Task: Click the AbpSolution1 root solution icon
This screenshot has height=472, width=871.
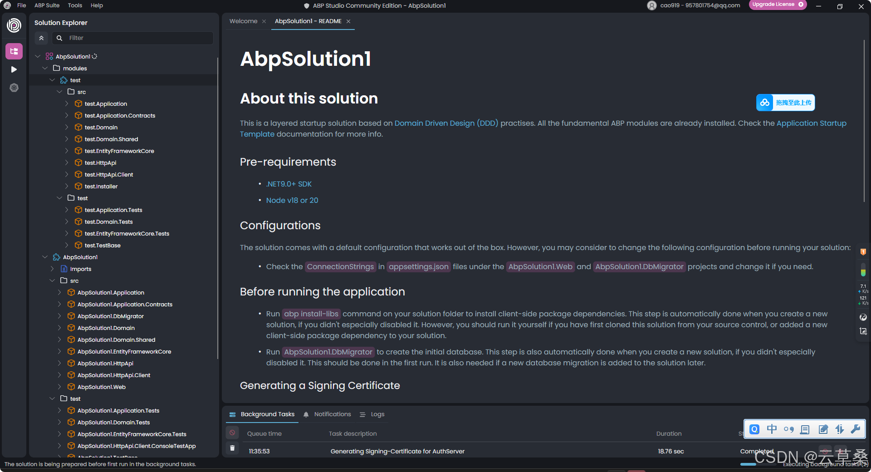Action: pyautogui.click(x=49, y=56)
